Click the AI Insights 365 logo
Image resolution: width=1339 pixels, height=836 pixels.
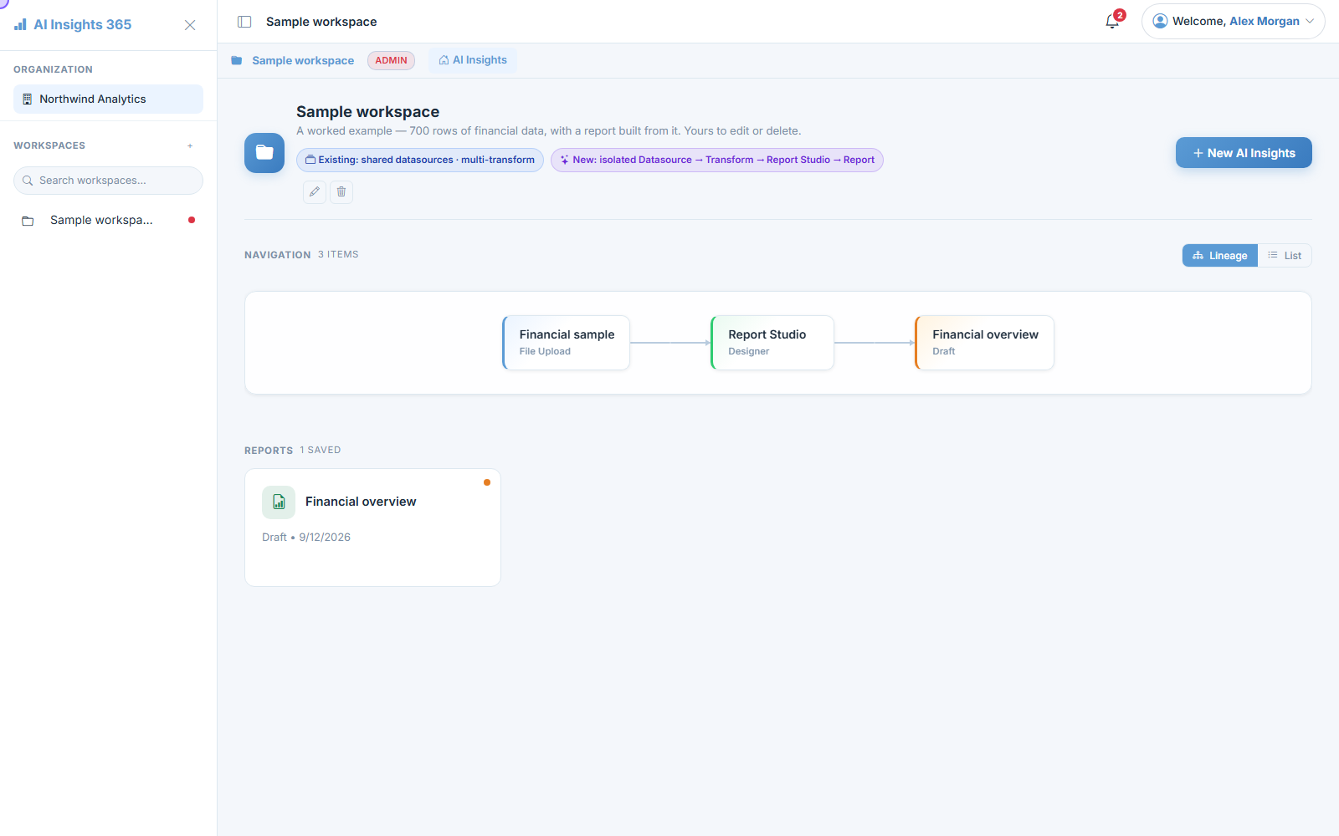point(73,24)
